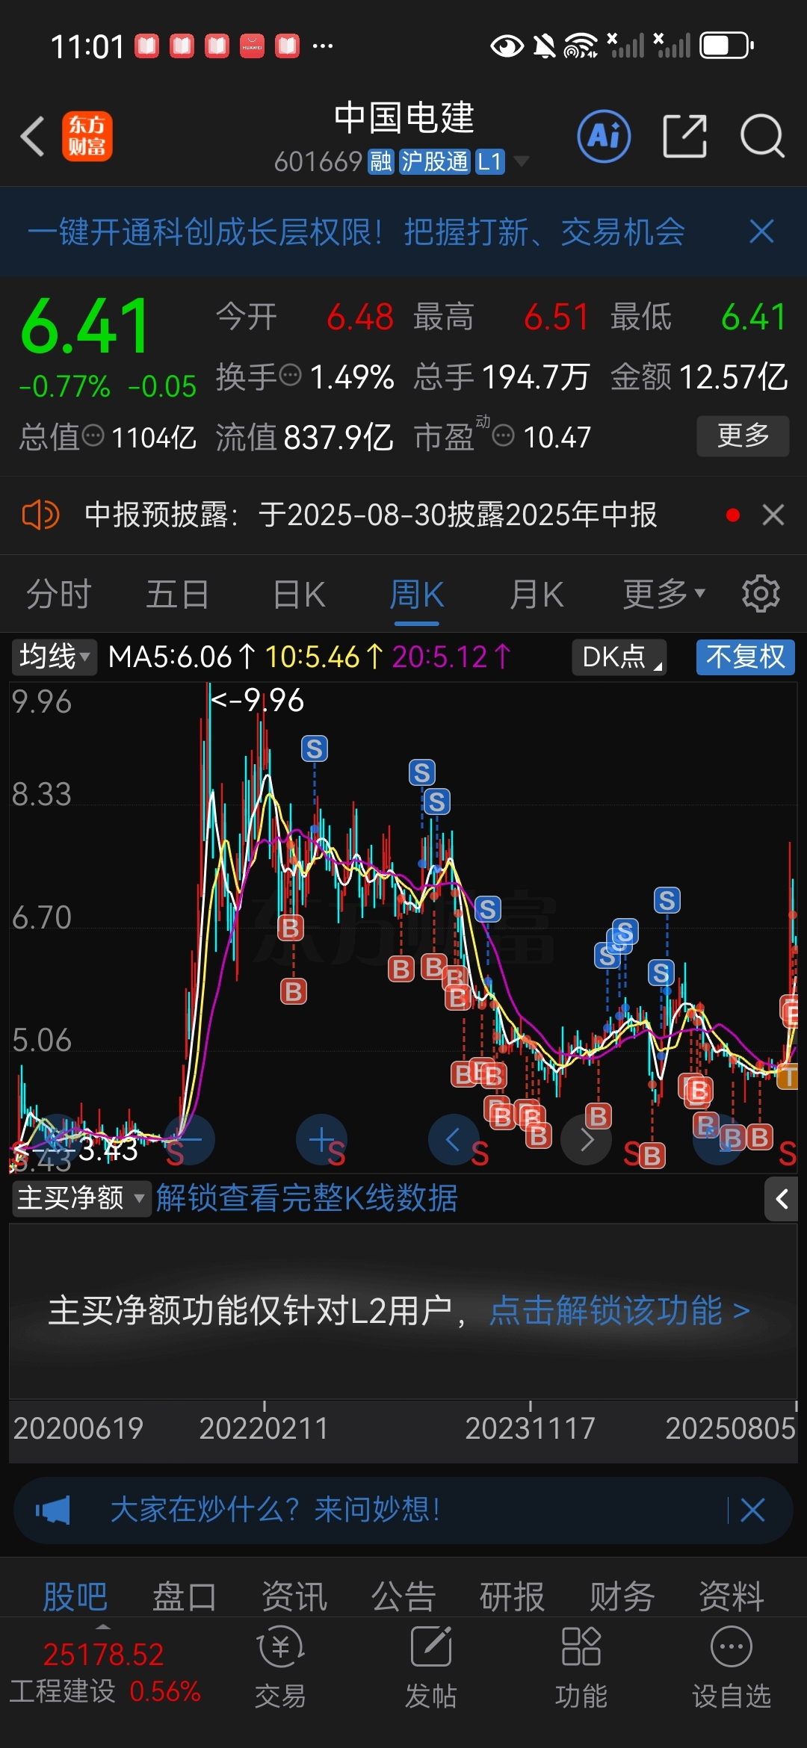Move chart left with the blue arrow
The width and height of the screenshot is (807, 1748).
click(454, 1139)
